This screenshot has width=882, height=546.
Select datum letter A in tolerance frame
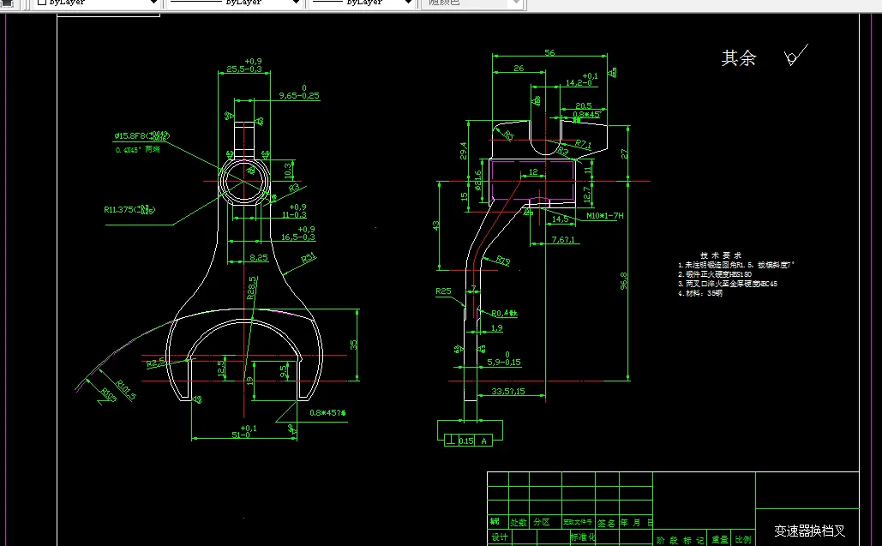[x=483, y=441]
